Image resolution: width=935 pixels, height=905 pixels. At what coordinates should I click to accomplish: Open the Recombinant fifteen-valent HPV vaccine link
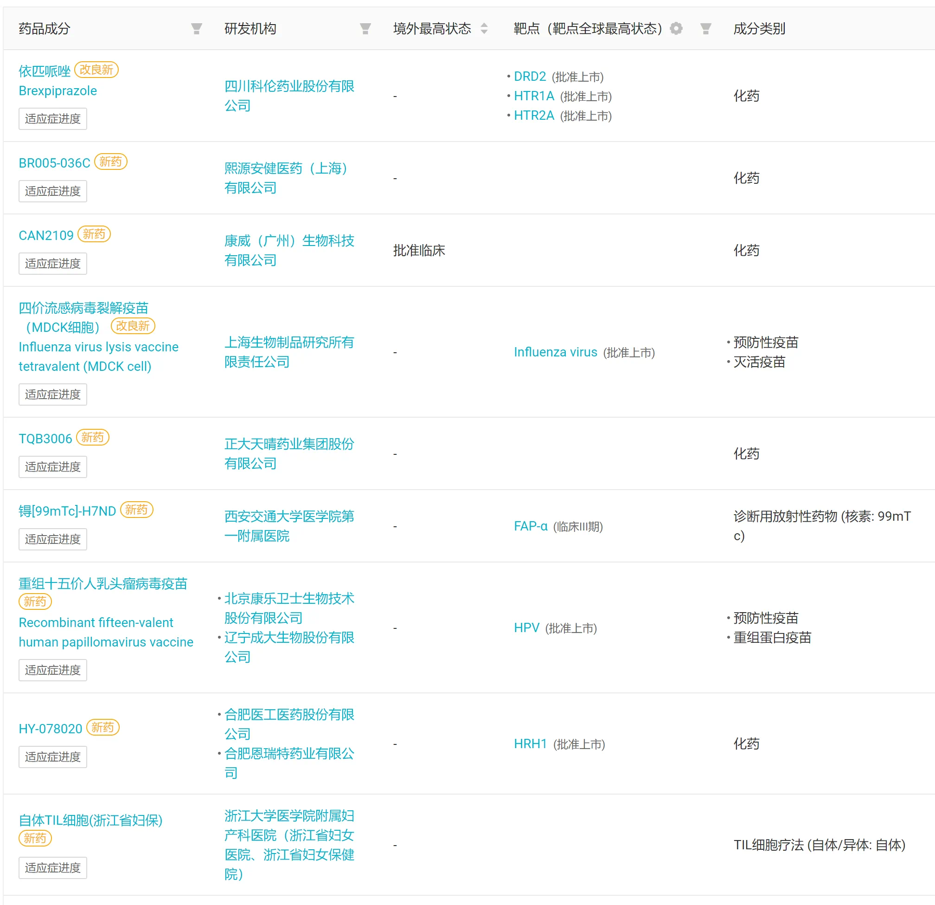(x=106, y=633)
